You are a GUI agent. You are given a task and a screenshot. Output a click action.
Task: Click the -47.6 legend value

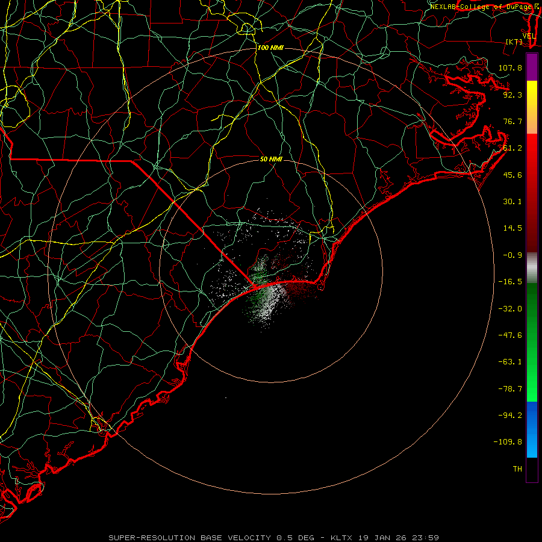click(510, 335)
